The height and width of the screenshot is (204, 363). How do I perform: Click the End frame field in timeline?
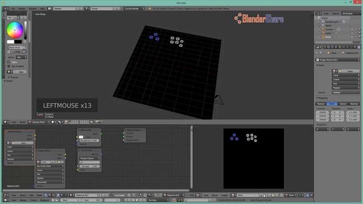coord(92,200)
